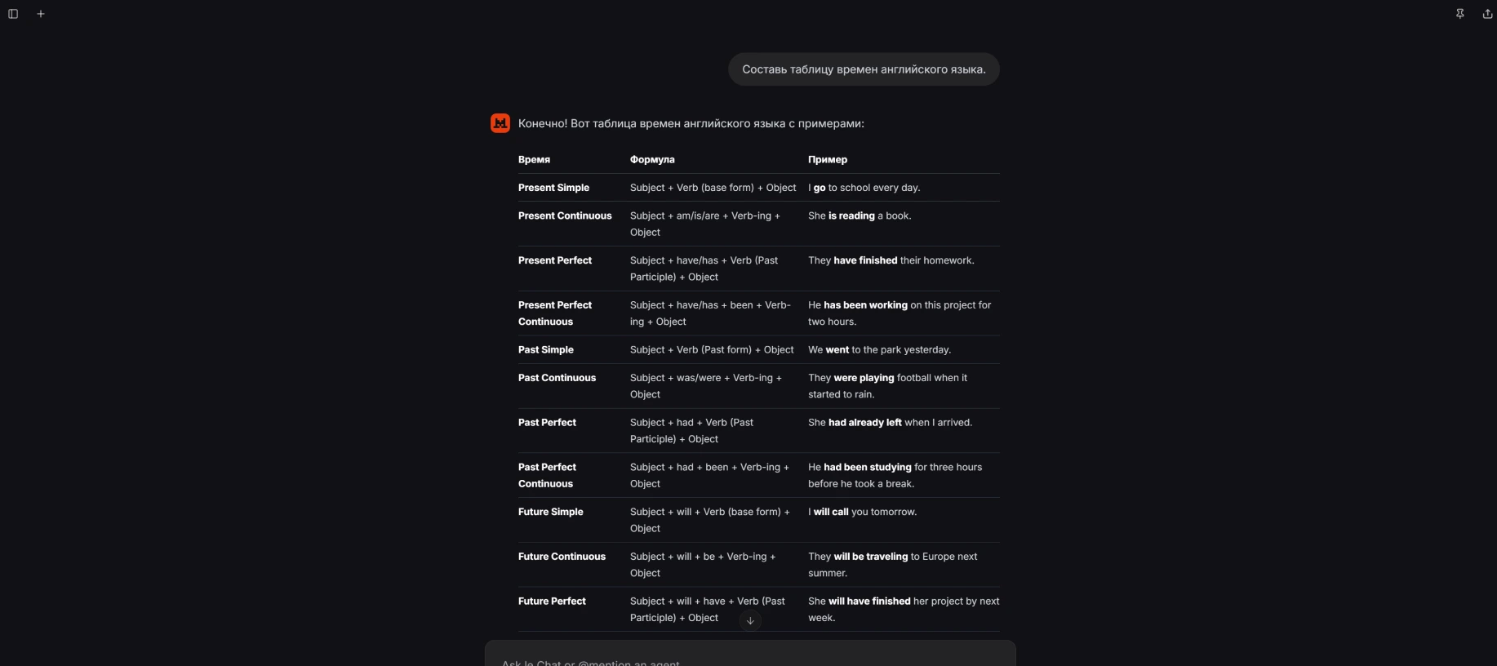1497x666 pixels.
Task: Click the 'Время' column header
Action: [534, 160]
